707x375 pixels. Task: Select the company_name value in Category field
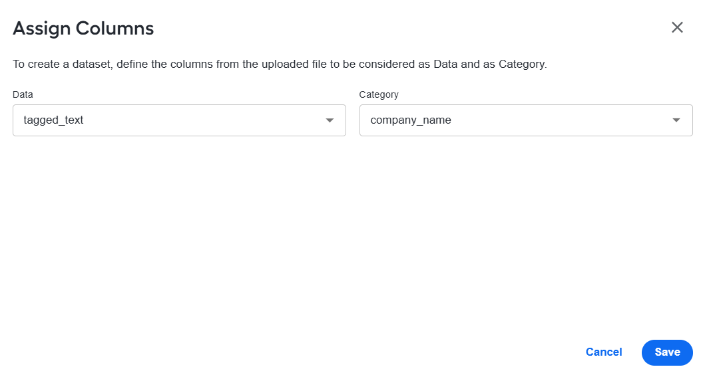[x=410, y=120]
